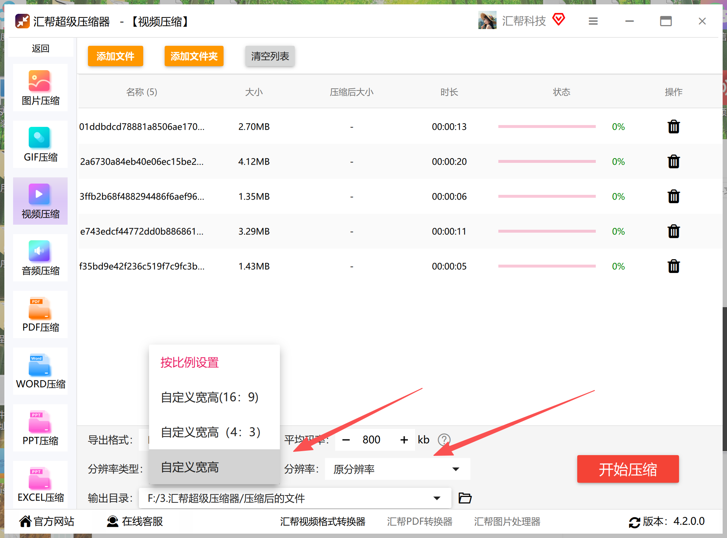The image size is (727, 538).
Task: Click the 状态 column header
Action: click(562, 92)
